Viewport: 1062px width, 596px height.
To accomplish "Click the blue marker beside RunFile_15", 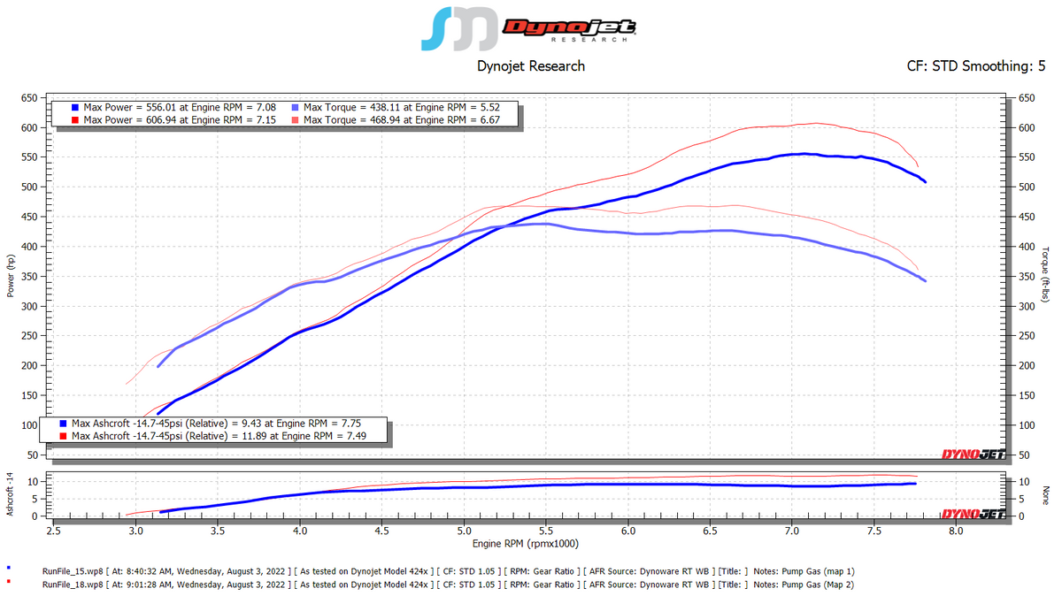I will coord(8,569).
